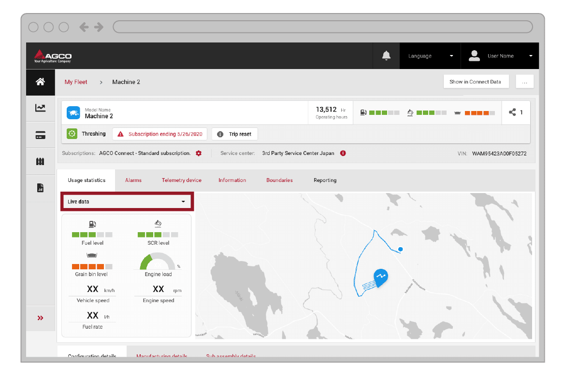The image size is (564, 376).
Task: Open the Telemetry device tab
Action: [181, 181]
